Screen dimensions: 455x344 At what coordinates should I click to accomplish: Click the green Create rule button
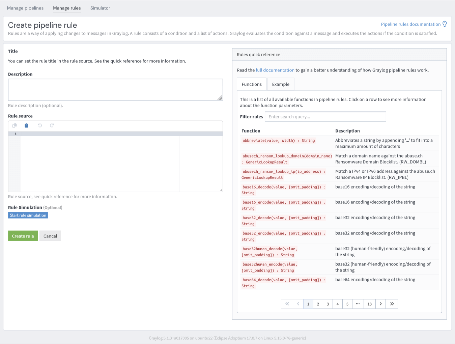pyautogui.click(x=23, y=236)
